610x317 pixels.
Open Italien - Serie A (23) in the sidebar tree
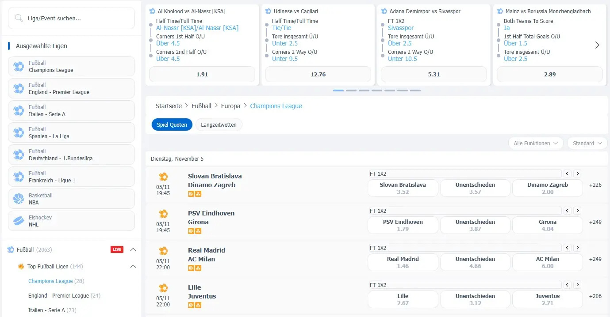(52, 310)
